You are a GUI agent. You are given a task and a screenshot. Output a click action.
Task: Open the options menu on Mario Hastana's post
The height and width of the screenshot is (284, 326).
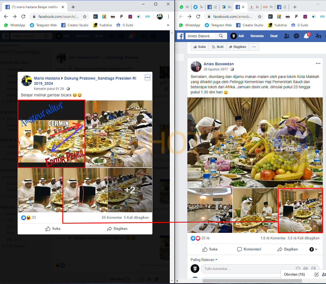[148, 77]
